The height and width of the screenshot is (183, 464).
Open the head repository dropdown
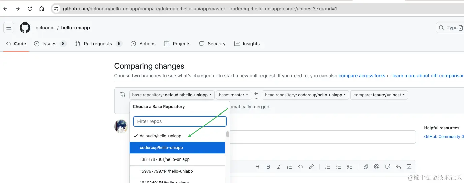click(305, 95)
